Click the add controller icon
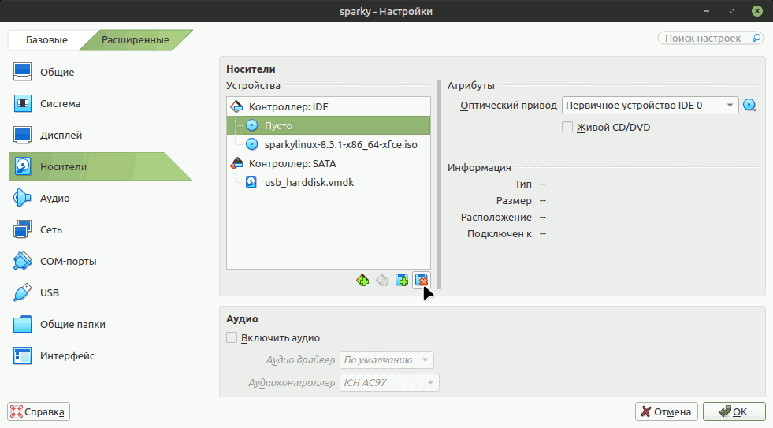Viewport: 773px width, 428px height. coord(362,281)
